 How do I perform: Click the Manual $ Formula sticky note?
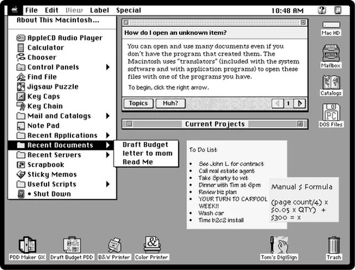pyautogui.click(x=304, y=200)
